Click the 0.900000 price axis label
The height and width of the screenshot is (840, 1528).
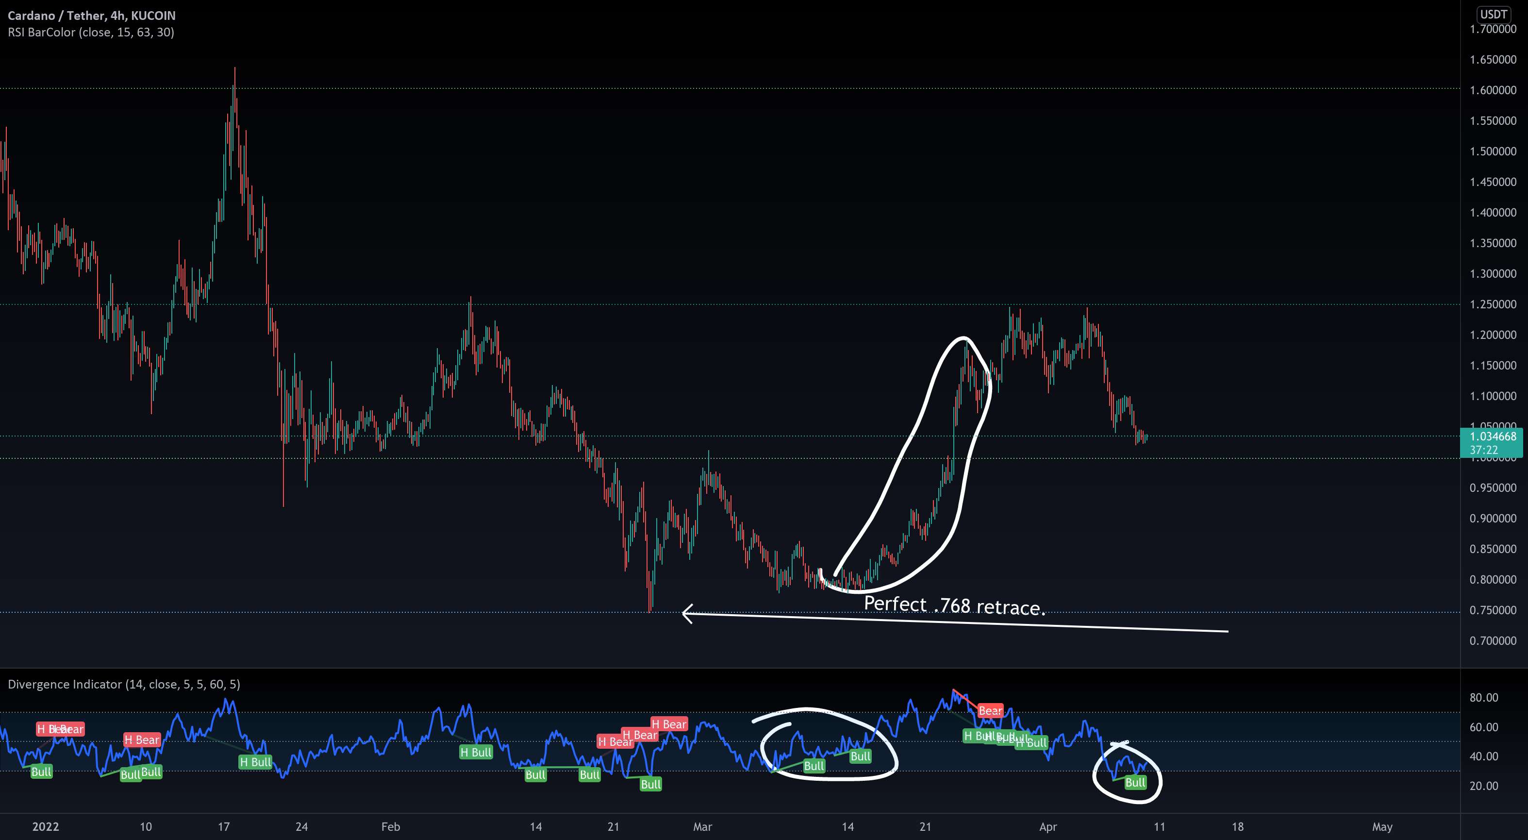point(1493,519)
